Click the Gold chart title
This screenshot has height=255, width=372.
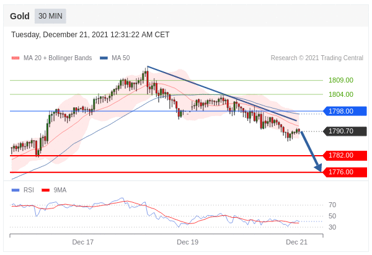(x=20, y=16)
